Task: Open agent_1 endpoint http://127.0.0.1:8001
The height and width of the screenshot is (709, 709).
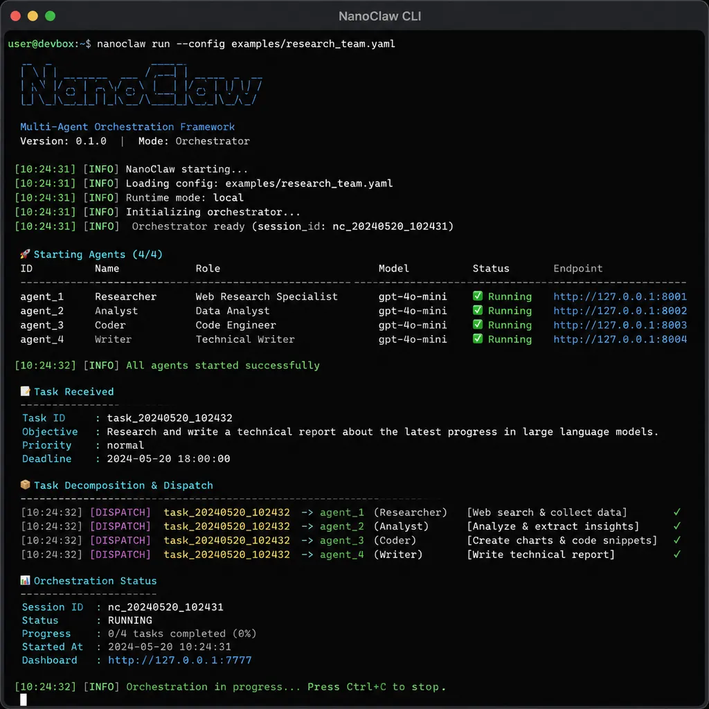Action: pos(620,296)
